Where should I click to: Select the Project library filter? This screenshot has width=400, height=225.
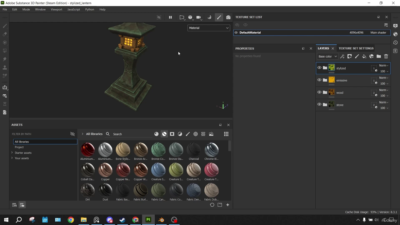(19, 147)
